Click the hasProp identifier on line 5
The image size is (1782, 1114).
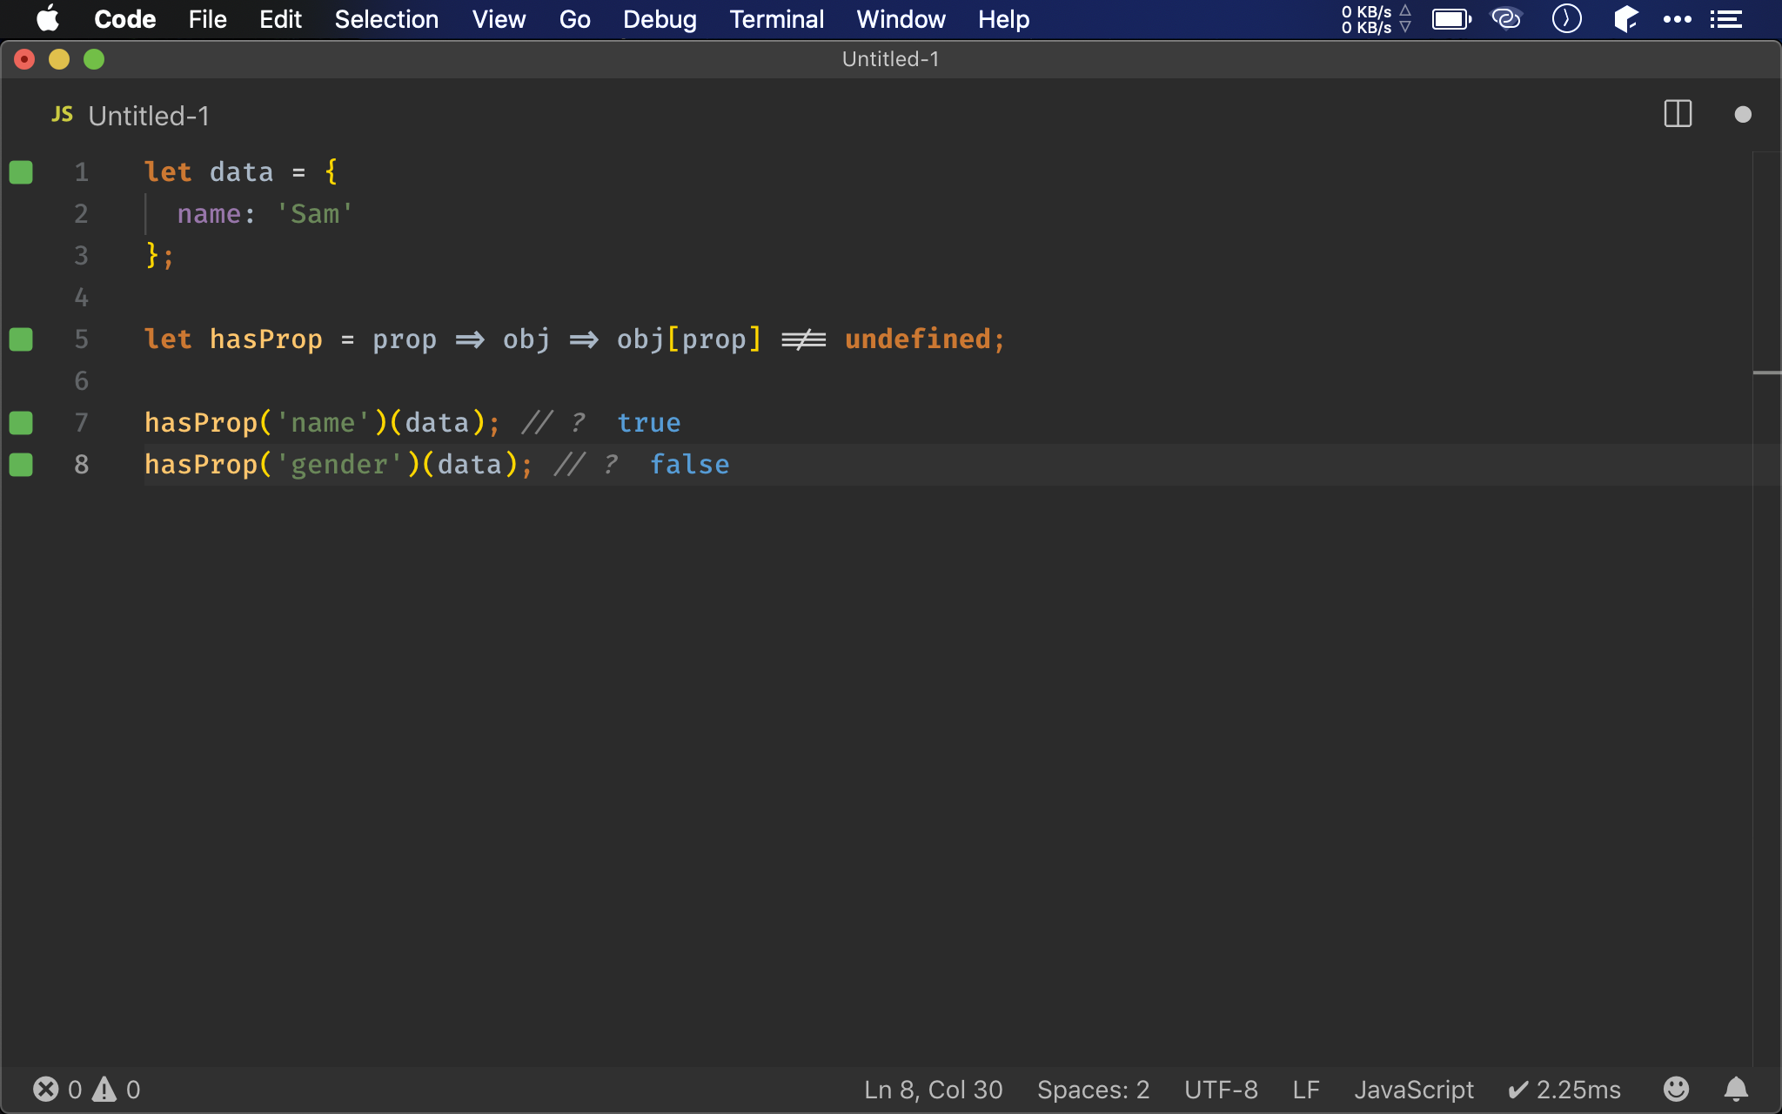tap(266, 339)
